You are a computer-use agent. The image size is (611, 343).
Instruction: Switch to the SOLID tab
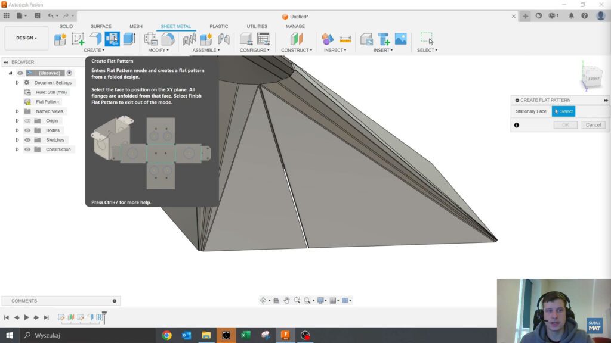point(66,26)
